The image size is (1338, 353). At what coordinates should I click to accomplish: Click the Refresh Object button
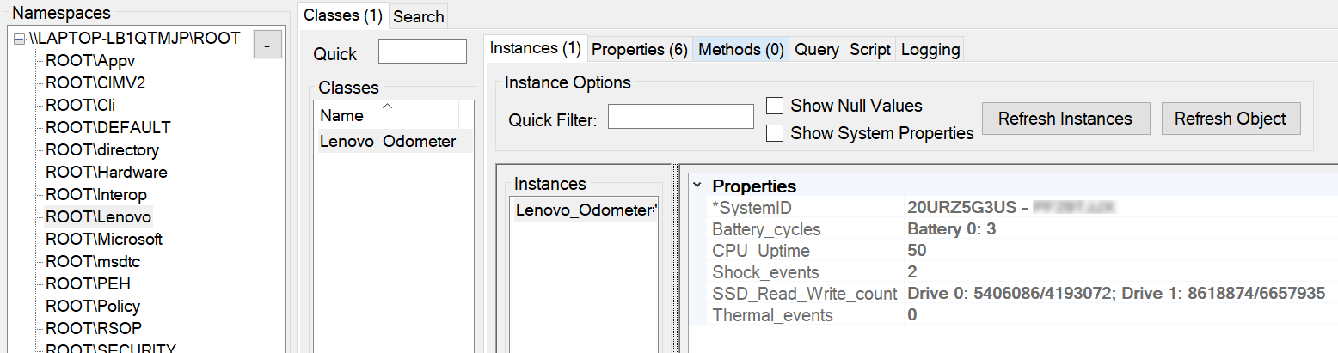coord(1231,119)
